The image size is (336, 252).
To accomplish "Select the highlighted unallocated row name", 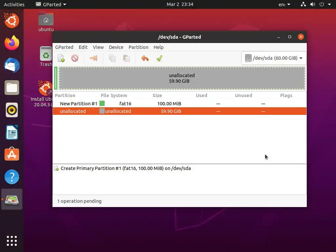I will click(x=73, y=111).
